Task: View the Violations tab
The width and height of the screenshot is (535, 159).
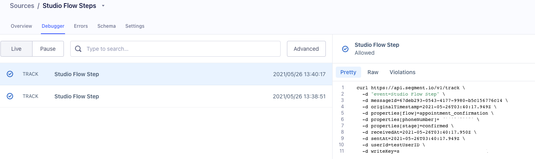Action: coord(402,72)
